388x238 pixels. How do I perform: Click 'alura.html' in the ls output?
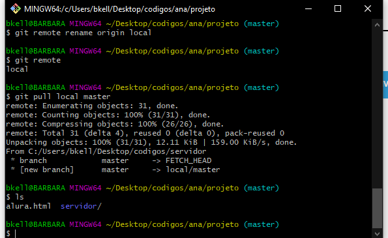(x=28, y=206)
